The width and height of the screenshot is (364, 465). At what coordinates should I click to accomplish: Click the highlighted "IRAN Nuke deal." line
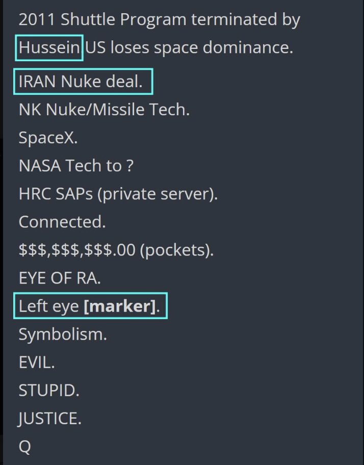81,82
